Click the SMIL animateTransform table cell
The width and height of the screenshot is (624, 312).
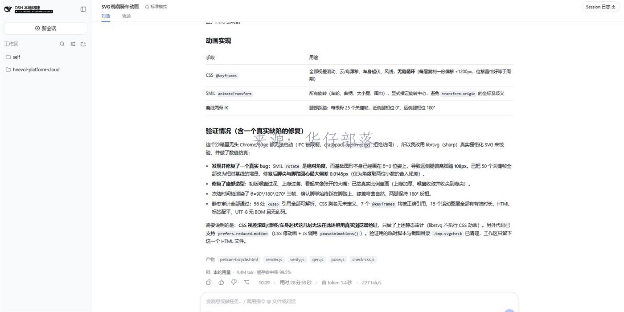pos(229,94)
